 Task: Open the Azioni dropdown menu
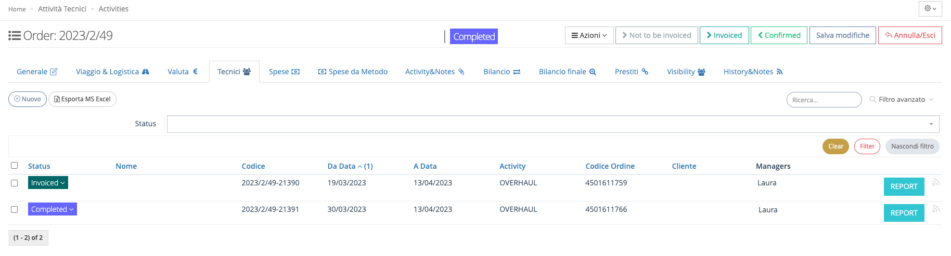[x=589, y=35]
